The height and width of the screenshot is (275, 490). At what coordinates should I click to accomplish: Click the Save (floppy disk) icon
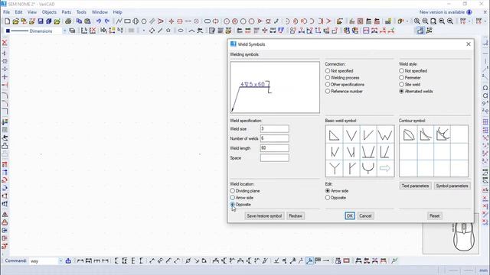[x=41, y=21]
